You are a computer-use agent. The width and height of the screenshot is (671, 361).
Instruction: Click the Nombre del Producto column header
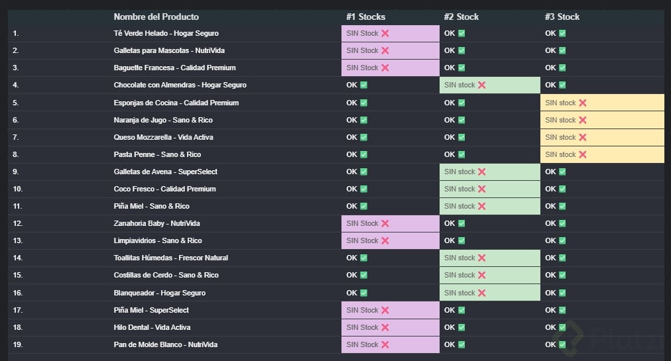click(x=156, y=17)
